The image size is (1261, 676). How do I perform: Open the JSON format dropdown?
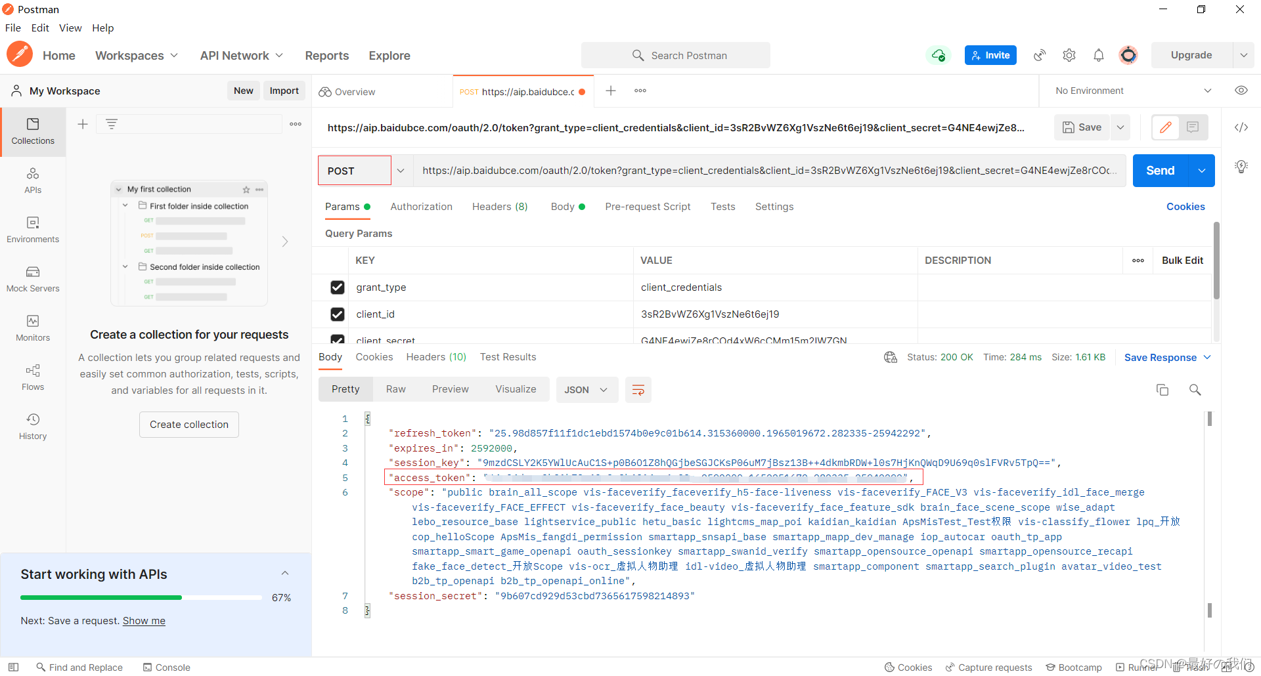[x=586, y=390]
